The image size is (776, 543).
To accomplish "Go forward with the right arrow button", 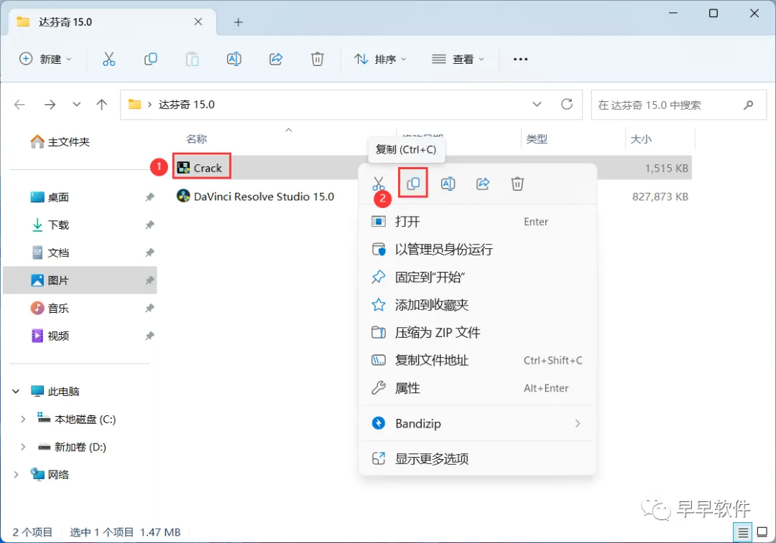I will click(50, 105).
